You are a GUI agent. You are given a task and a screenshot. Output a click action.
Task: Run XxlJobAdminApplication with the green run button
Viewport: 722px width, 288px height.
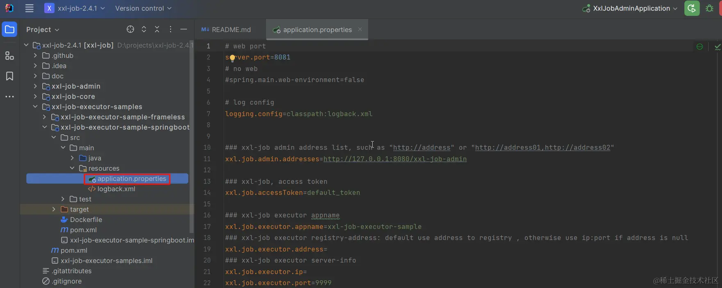pos(692,8)
